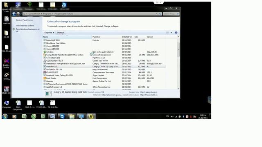262x147 pixels.
Task: Expand the view options dropdown arrow
Action: [x=171, y=33]
